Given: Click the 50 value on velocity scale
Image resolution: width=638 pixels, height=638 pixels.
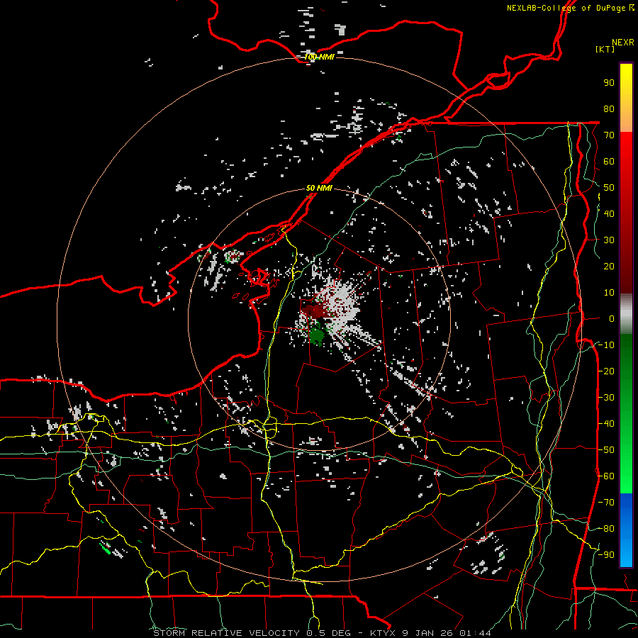Looking at the screenshot, I should point(609,188).
